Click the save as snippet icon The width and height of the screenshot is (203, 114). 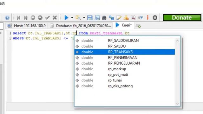(x=97, y=18)
